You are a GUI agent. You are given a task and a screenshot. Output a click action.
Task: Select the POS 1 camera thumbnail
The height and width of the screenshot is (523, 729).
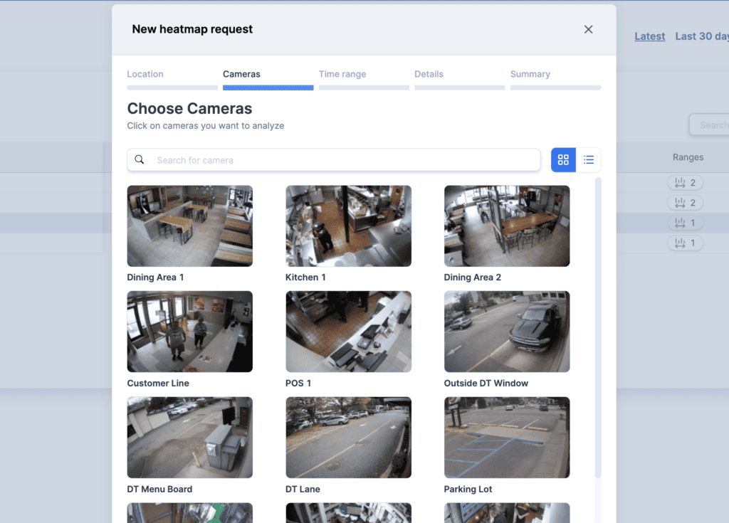(348, 332)
